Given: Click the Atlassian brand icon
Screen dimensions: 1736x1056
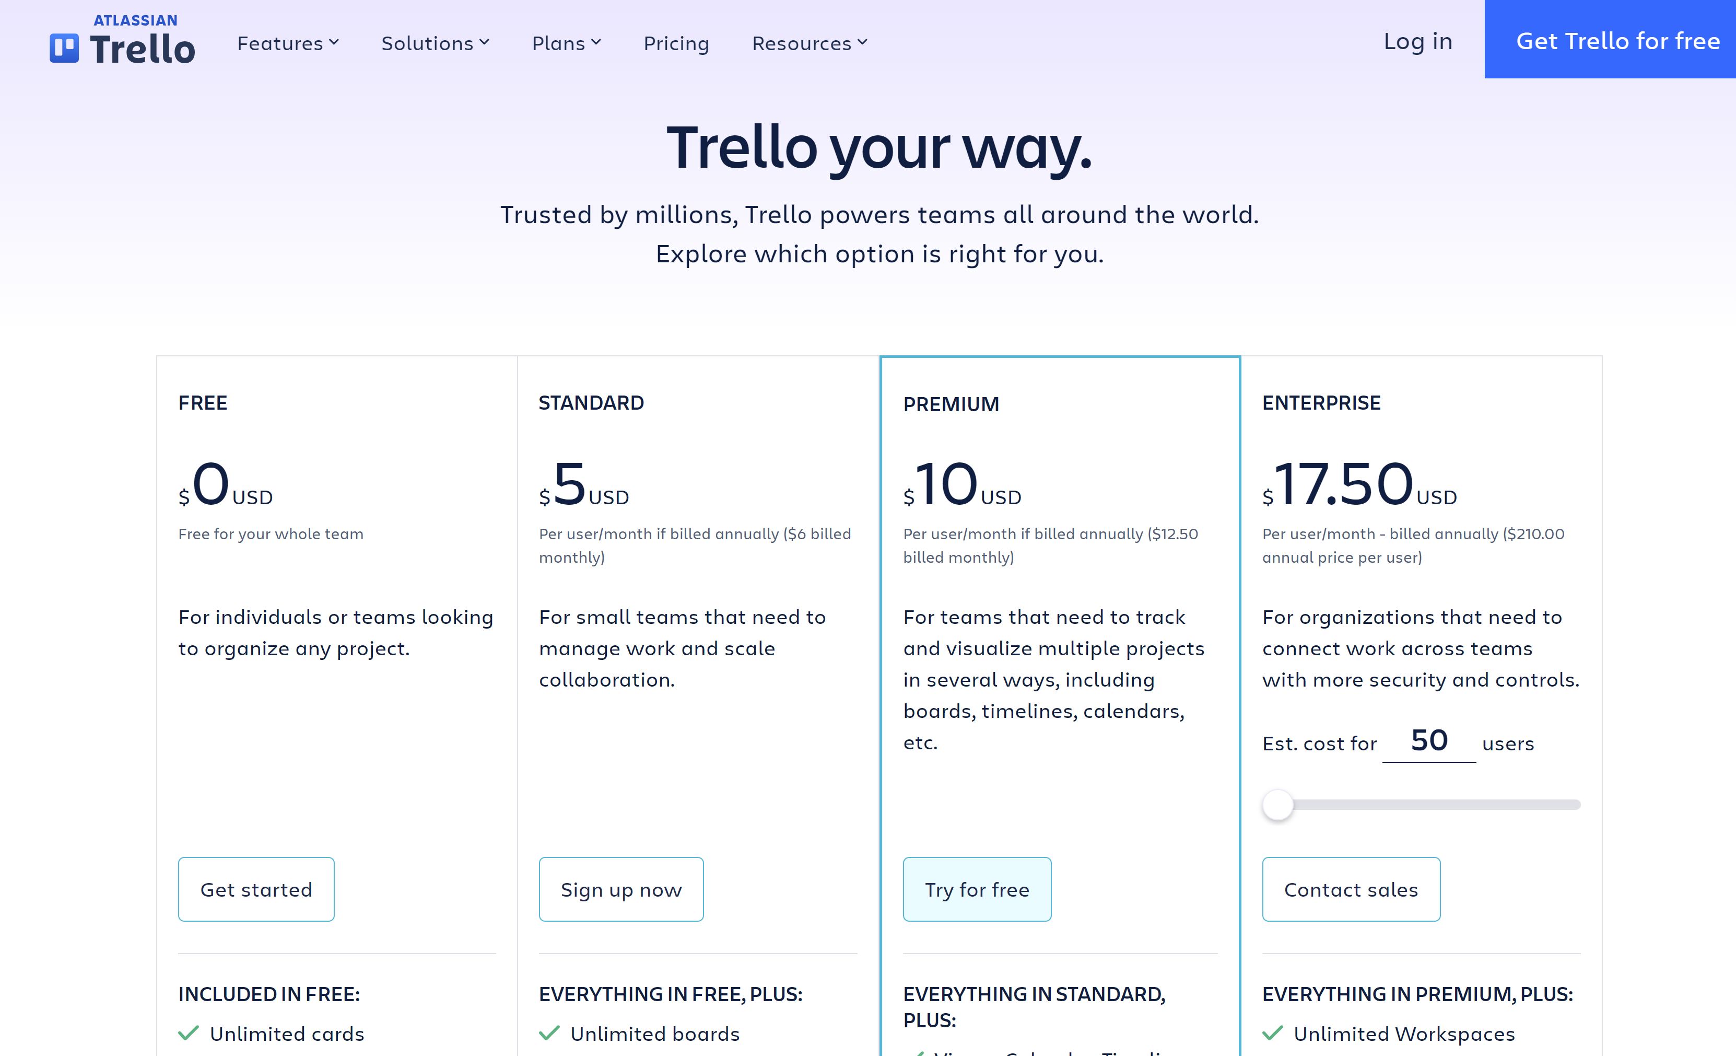Looking at the screenshot, I should click(62, 42).
